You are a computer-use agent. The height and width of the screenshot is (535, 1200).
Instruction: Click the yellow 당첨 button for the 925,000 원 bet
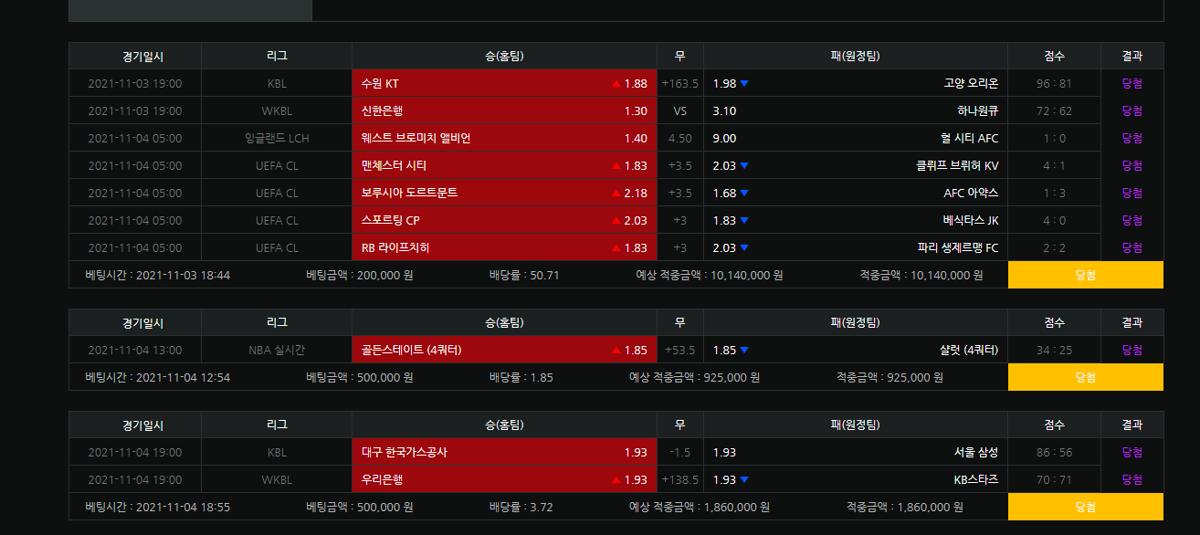pos(1086,377)
